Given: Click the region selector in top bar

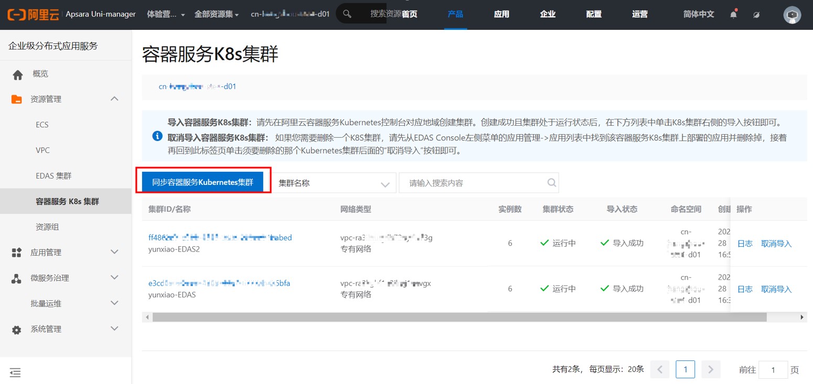Looking at the screenshot, I should click(290, 14).
